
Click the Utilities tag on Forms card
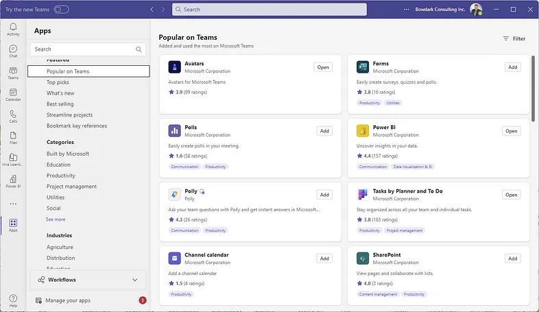point(393,103)
